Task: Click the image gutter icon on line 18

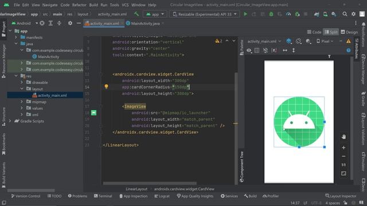Action: click(93, 113)
